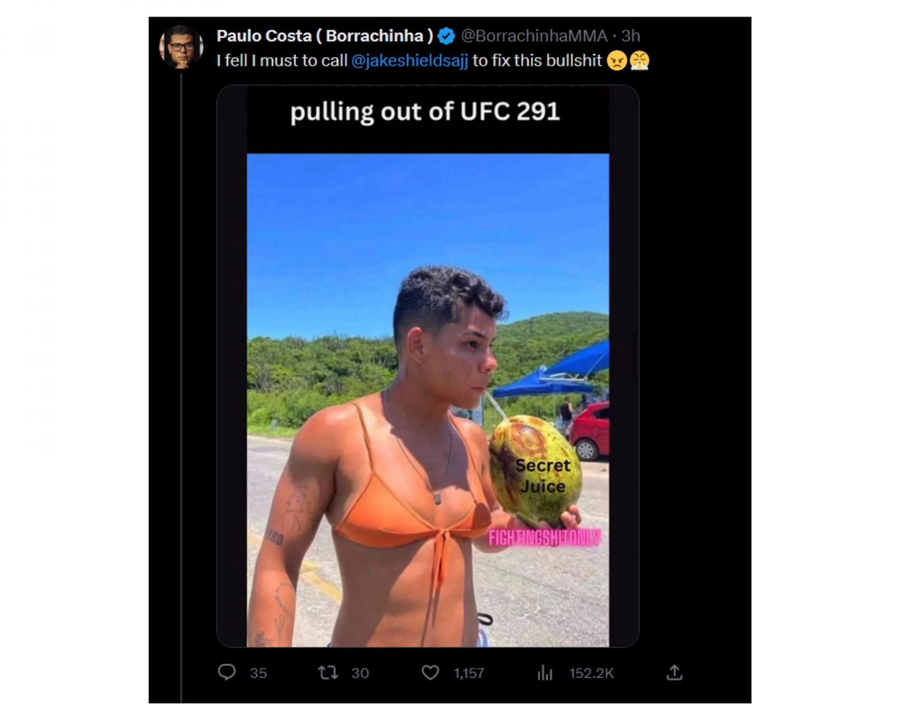Click the blue verified checkmark badge
900x720 pixels.
[446, 36]
